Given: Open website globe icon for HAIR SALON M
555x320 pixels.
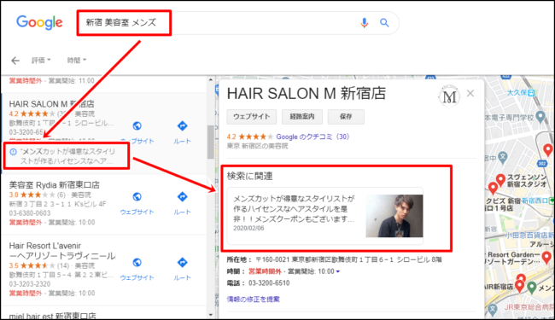Looking at the screenshot, I should click(x=137, y=126).
